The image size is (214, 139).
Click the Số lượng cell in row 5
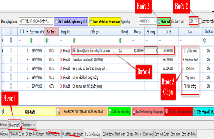(x=151, y=50)
